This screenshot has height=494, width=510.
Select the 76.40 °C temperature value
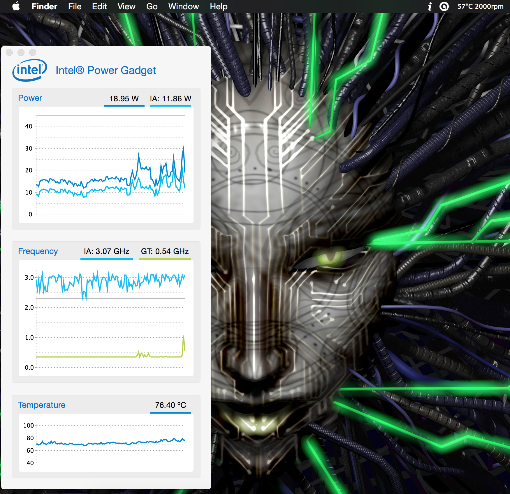(171, 405)
